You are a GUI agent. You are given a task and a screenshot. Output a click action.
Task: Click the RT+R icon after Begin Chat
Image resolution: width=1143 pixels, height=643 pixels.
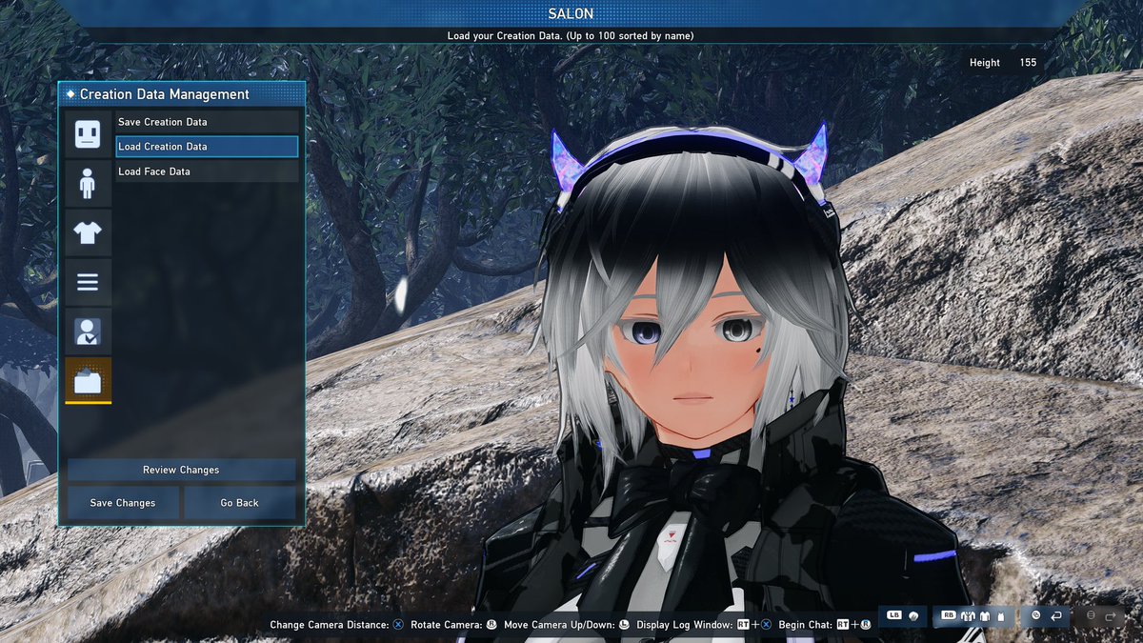tap(854, 625)
